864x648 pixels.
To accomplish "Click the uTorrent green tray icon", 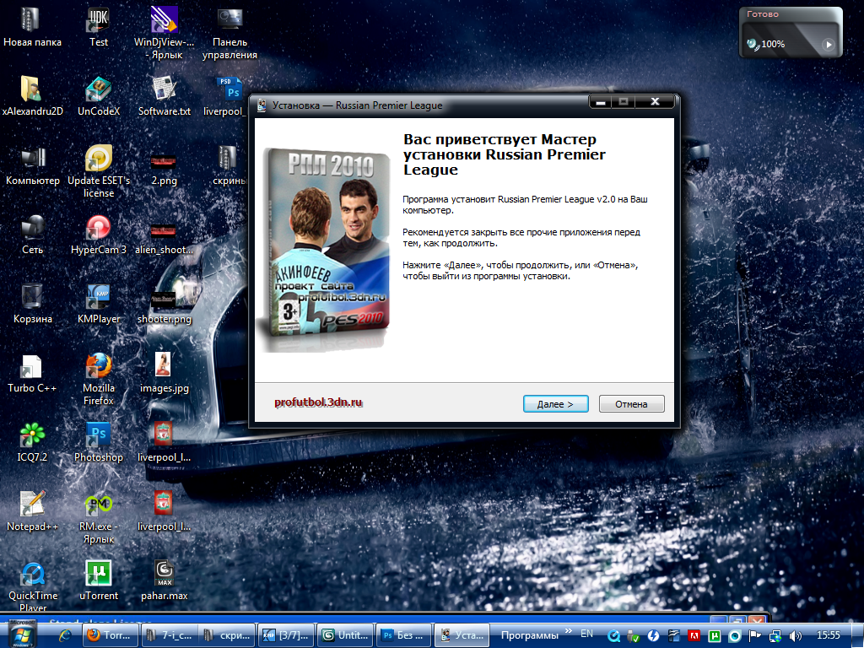I will [x=715, y=636].
